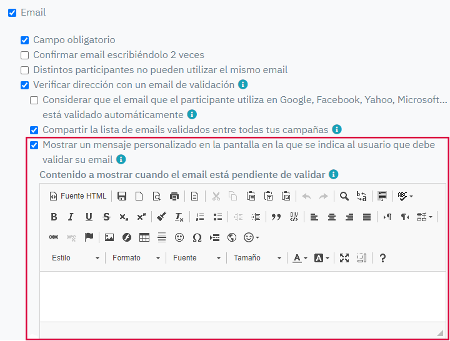Viewport: 450px width, 341px height.
Task: Set text direction right to left
Action: click(x=405, y=217)
